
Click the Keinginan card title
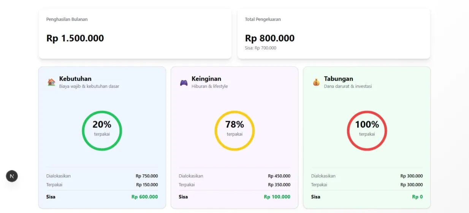pos(206,79)
